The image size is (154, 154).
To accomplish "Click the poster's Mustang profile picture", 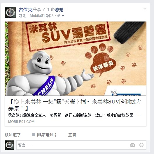I will point(10,12).
